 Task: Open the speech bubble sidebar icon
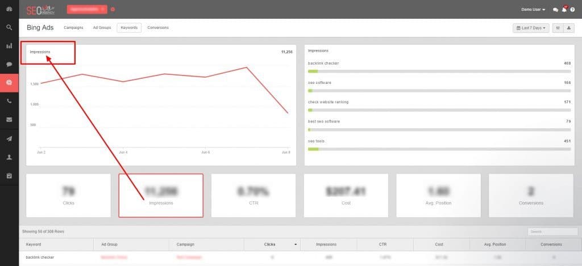coord(9,64)
